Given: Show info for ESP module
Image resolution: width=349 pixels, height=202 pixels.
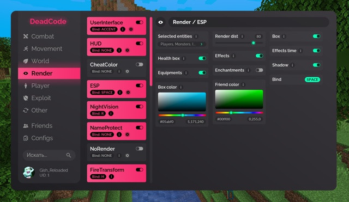Looking at the screenshot, I should [x=120, y=93].
